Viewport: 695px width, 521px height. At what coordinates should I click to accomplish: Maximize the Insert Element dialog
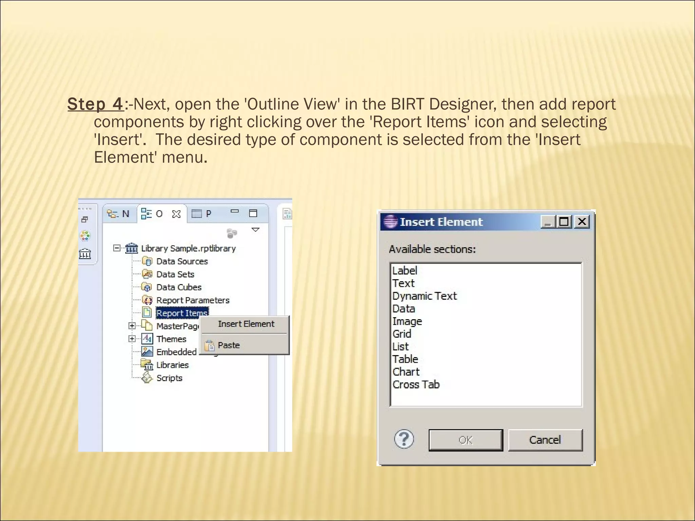(564, 222)
